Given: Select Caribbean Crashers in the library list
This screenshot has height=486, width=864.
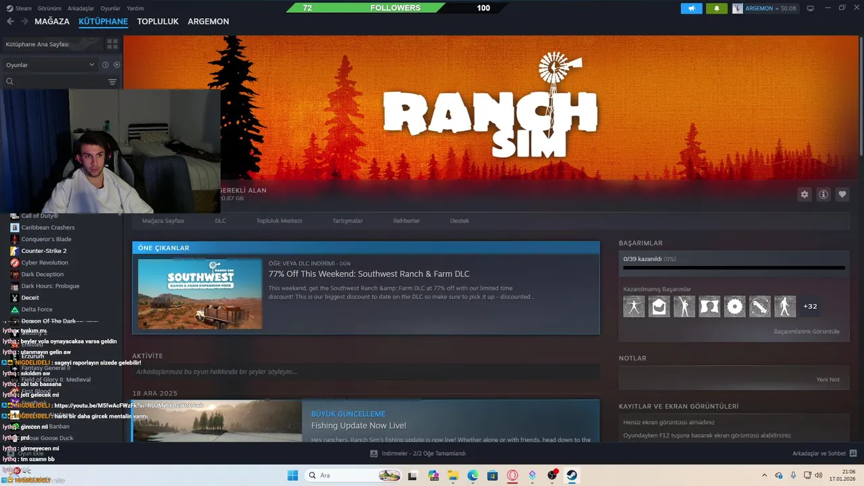Looking at the screenshot, I should [x=48, y=227].
